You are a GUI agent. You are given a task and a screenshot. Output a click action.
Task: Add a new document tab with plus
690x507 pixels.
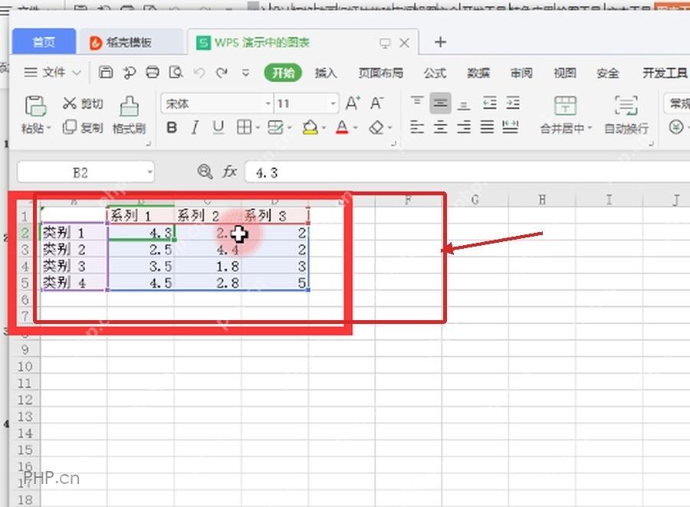440,42
